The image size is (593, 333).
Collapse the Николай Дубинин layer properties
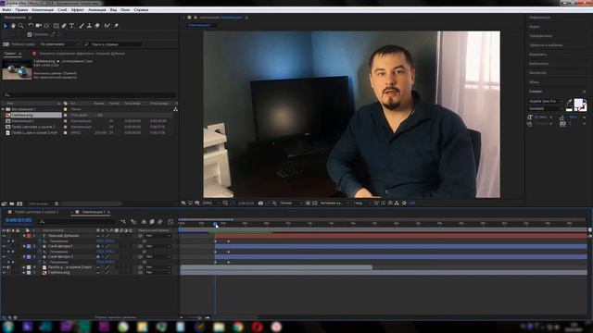click(x=24, y=236)
